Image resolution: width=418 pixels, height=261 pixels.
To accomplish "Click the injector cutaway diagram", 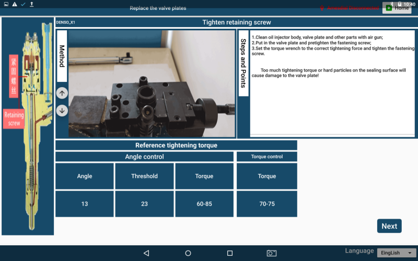I will pyautogui.click(x=28, y=126).
